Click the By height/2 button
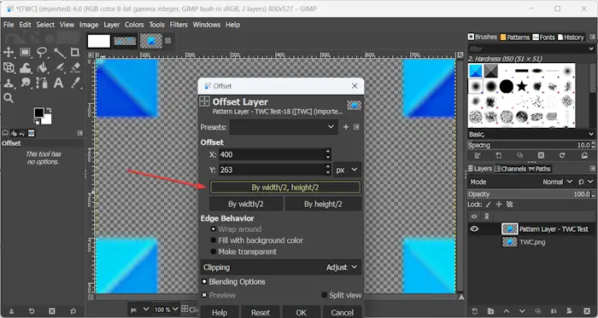The height and width of the screenshot is (318, 598). 323,204
